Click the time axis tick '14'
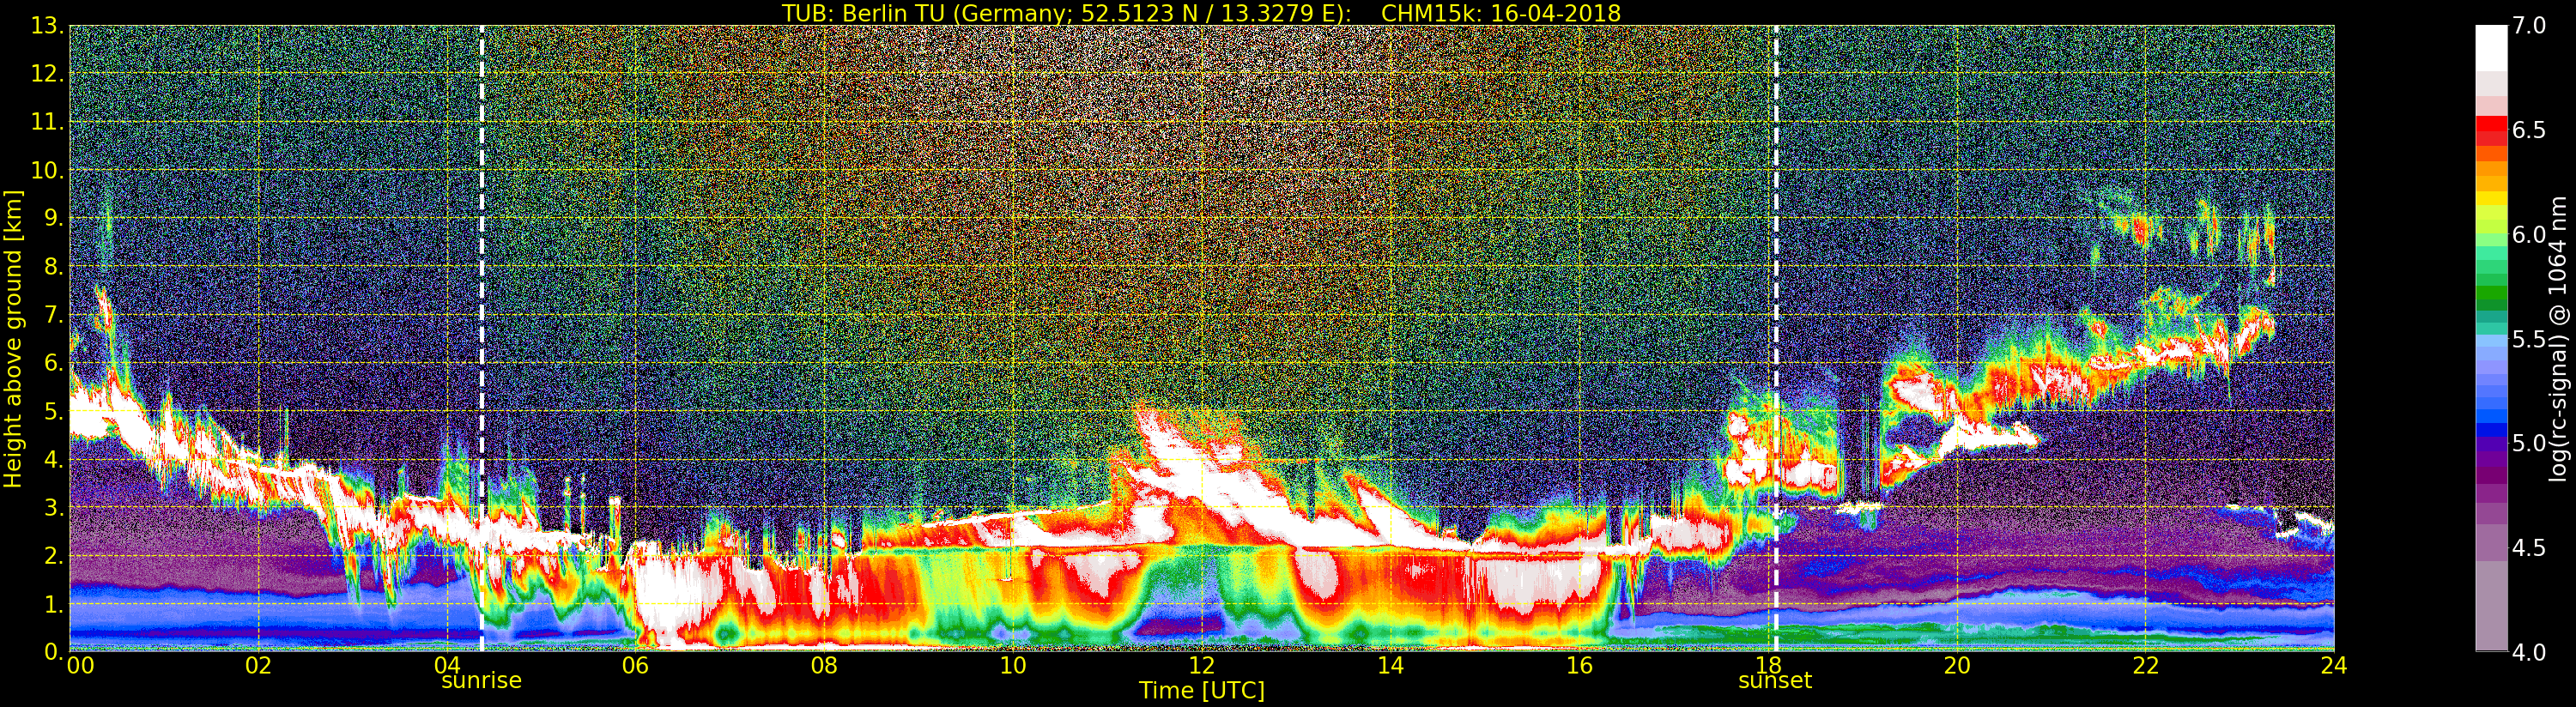 tap(1390, 665)
